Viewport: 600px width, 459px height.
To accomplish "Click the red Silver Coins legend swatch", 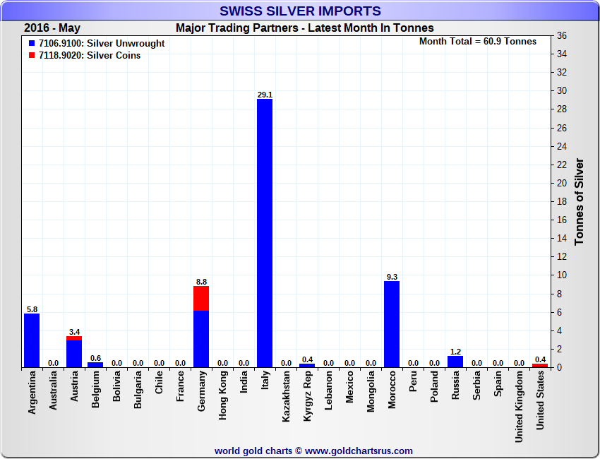I will pos(32,55).
